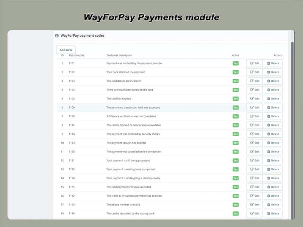Image resolution: width=303 pixels, height=227 pixels.
Task: Delete the 1114 security checks row
Action: point(273,134)
